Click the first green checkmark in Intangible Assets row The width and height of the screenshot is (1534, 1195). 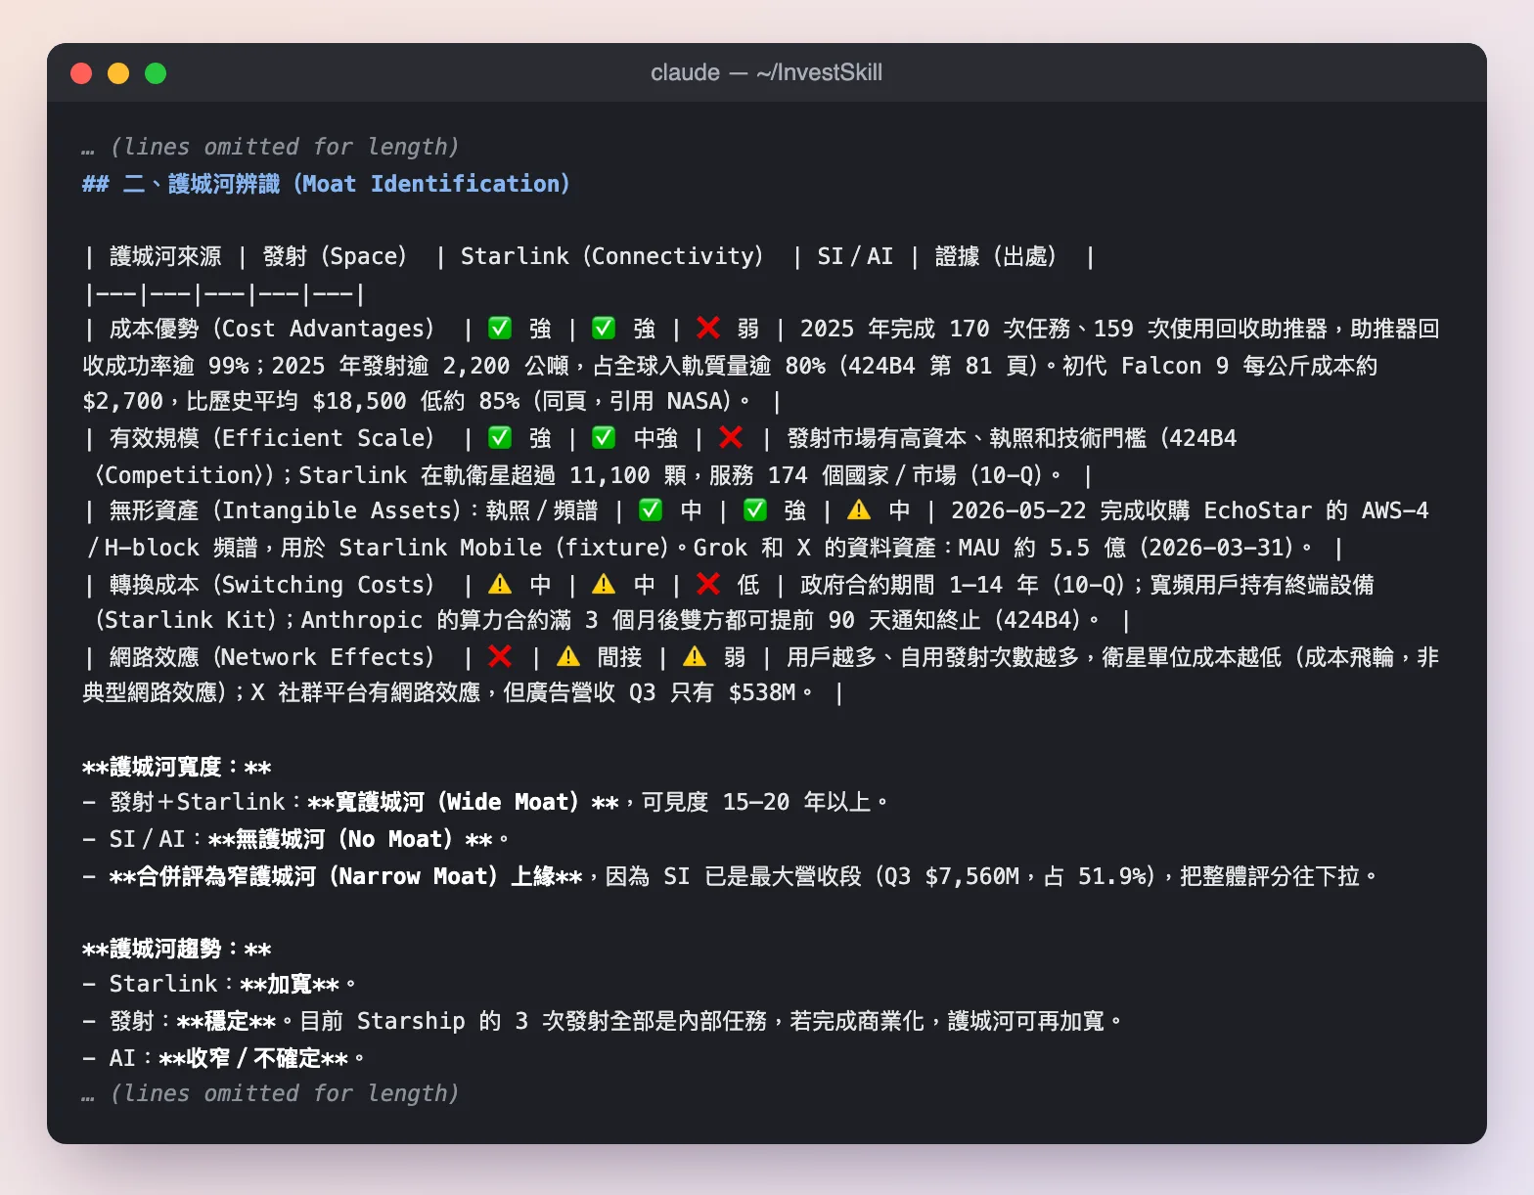[650, 509]
